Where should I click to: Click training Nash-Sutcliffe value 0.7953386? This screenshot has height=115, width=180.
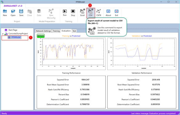[x=85, y=90]
